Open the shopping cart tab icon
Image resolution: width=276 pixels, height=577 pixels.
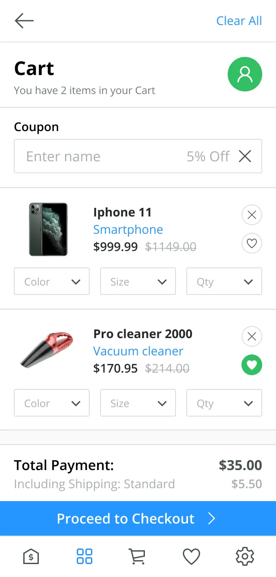click(137, 556)
